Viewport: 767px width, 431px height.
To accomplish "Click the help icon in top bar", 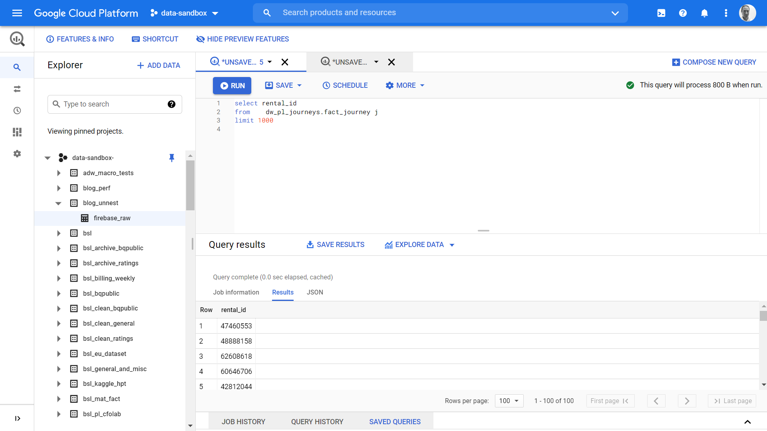I will pos(683,13).
